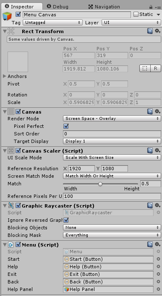Image resolution: width=162 pixels, height=296 pixels.
Task: Open Render Mode dropdown
Action: click(x=112, y=119)
